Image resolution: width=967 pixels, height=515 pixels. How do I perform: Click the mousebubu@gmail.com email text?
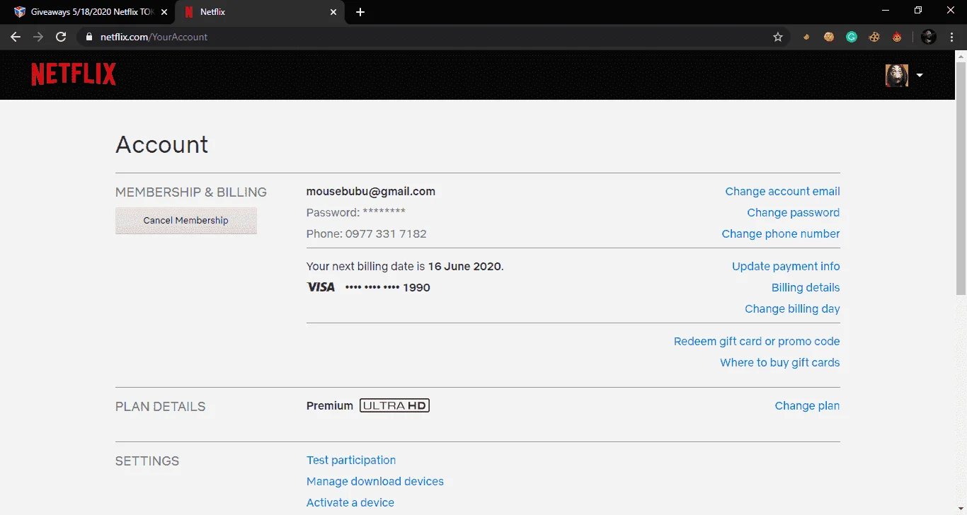(x=371, y=192)
